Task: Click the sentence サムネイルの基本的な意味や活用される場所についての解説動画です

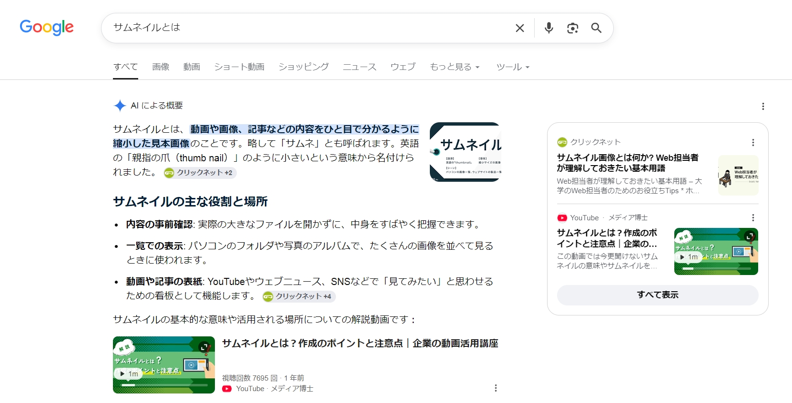Action: click(x=264, y=319)
